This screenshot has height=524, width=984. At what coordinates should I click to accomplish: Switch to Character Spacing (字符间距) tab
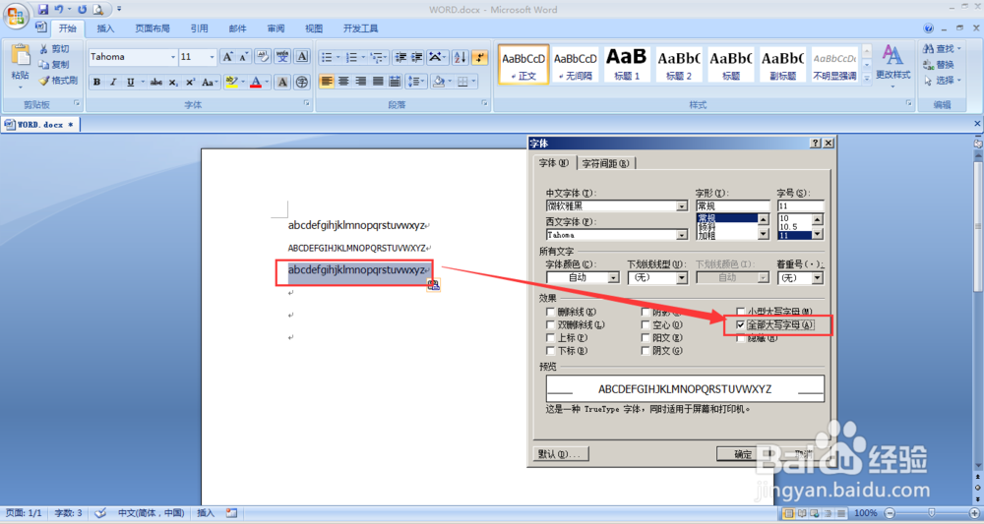605,163
